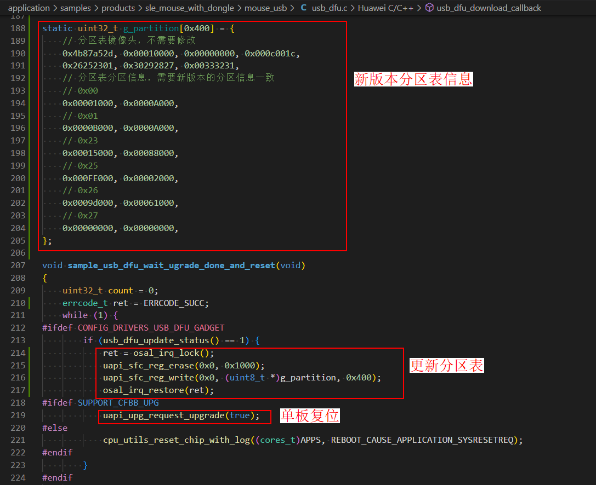Click the C file icon in breadcrumb
Viewport: 596px width, 485px height.
pyautogui.click(x=304, y=8)
